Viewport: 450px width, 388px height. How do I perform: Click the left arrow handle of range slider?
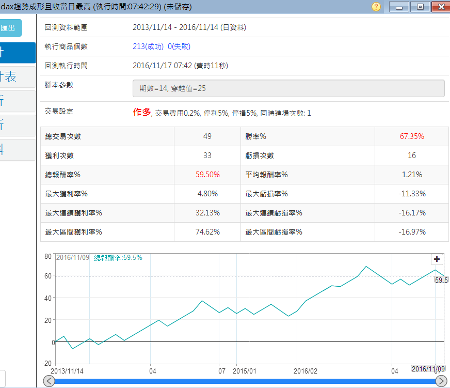(49, 381)
